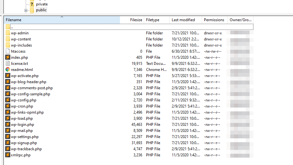Select the wp-comments-post.php file name

pyautogui.click(x=32, y=88)
